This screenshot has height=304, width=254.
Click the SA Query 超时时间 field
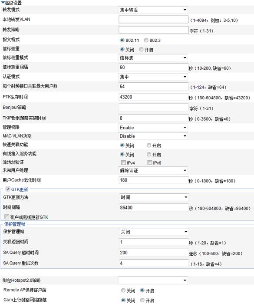click(154, 253)
